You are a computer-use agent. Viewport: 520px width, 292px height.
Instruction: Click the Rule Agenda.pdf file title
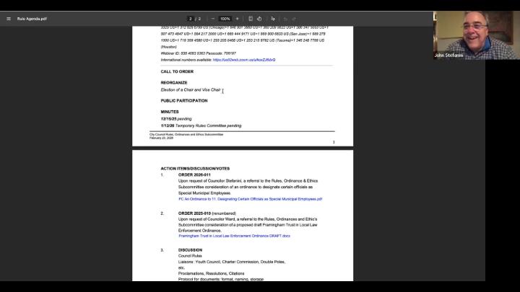pos(32,19)
